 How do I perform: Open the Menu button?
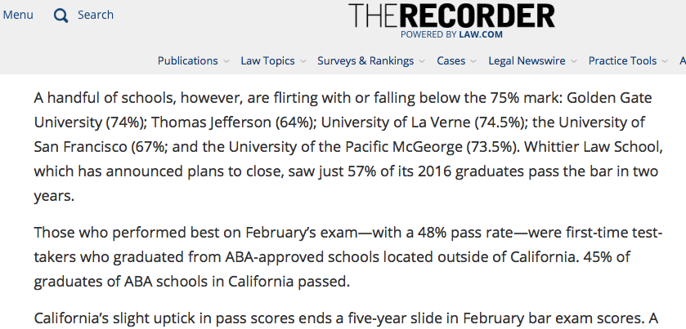(x=18, y=15)
